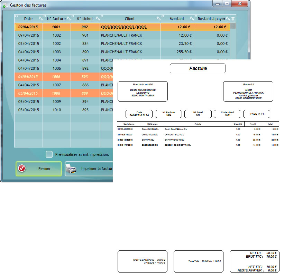Sort by the Client column header
Screen dimensions: 284x277
(x=130, y=19)
